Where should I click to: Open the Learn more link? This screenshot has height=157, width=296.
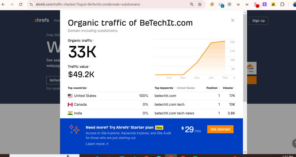pos(97,144)
